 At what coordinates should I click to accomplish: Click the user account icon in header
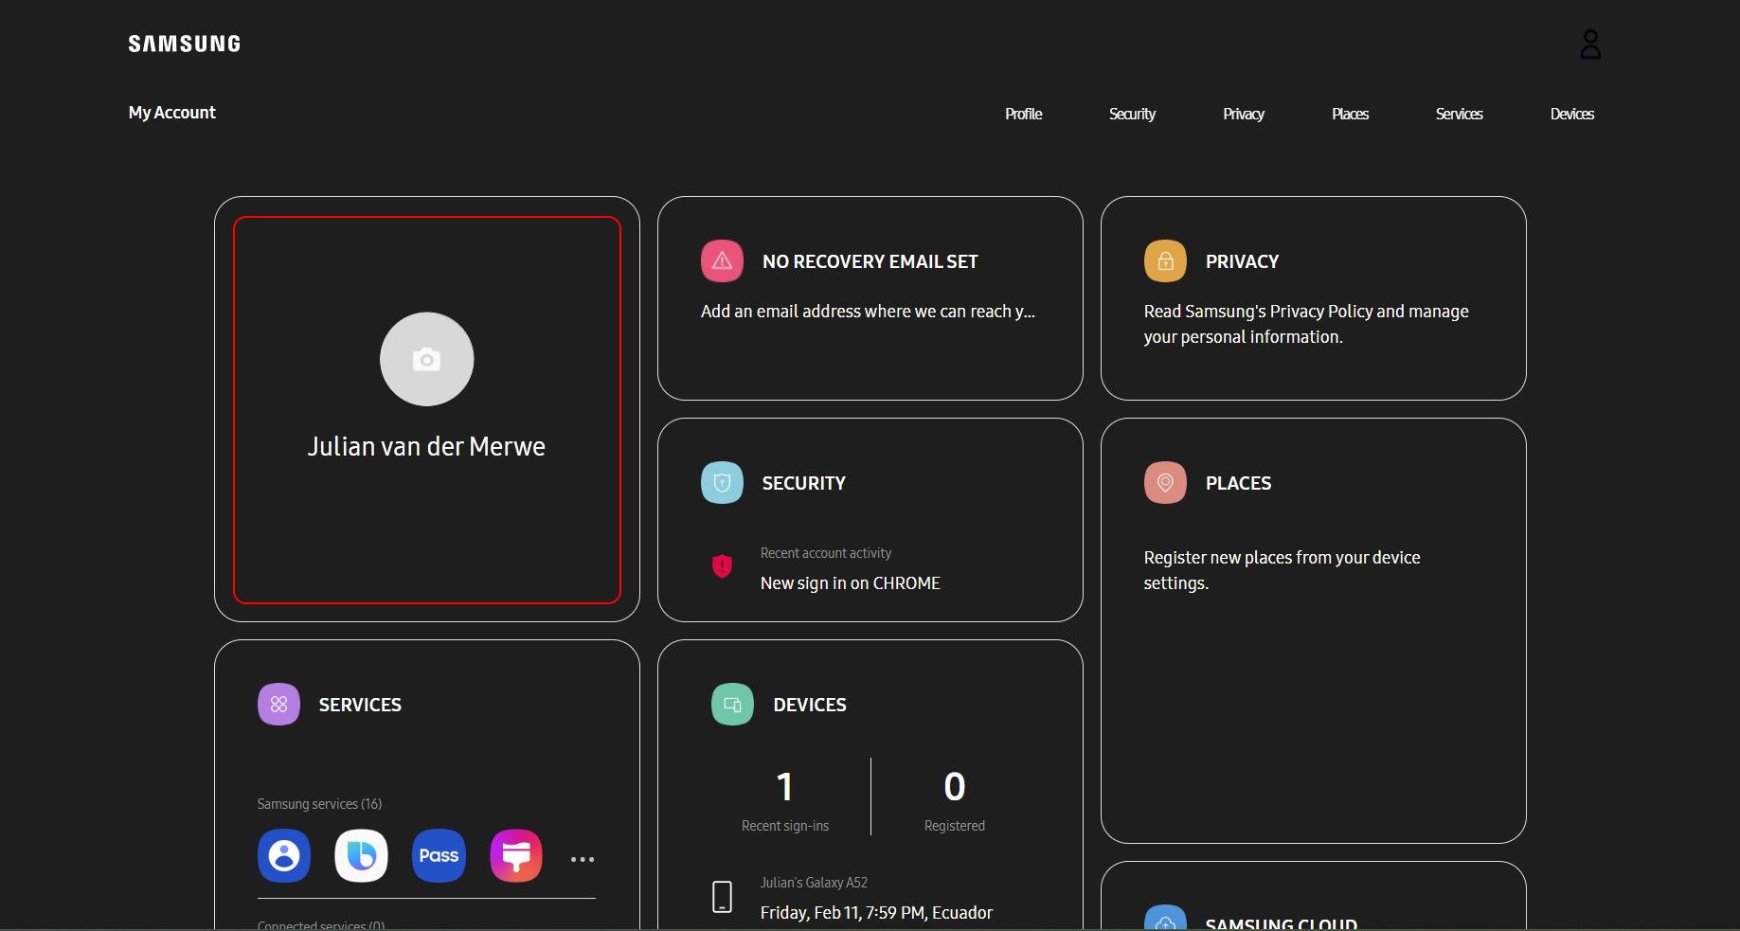pos(1590,45)
